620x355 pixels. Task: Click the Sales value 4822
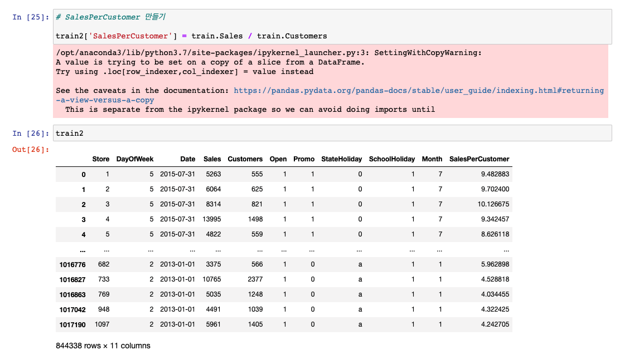coord(214,234)
